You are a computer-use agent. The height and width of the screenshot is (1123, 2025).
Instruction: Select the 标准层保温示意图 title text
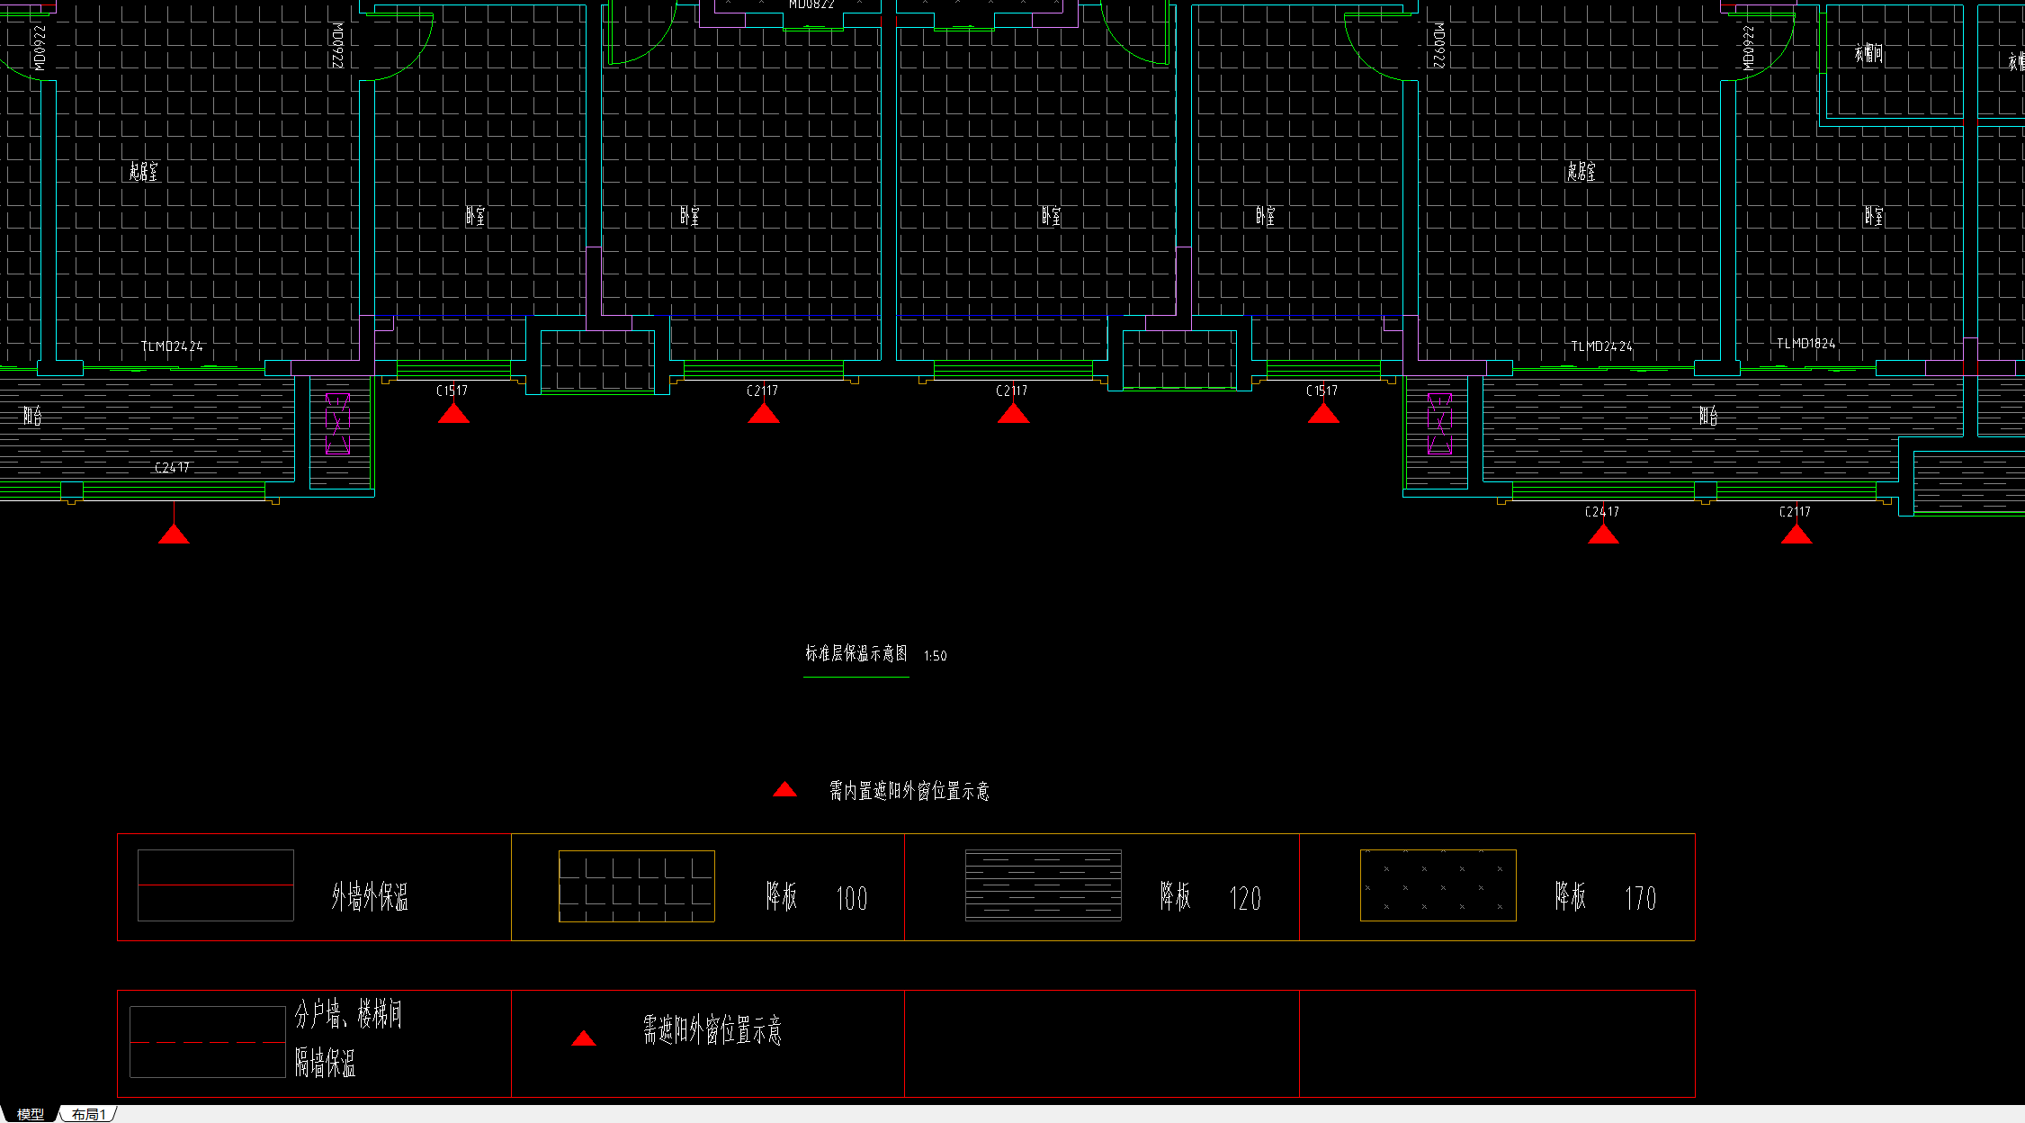(x=856, y=654)
